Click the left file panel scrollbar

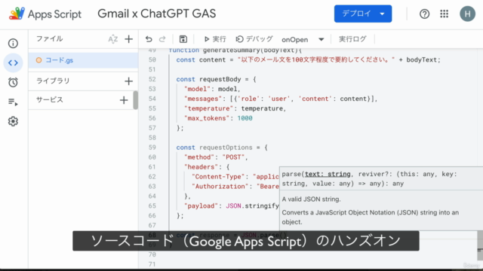pyautogui.click(x=136, y=100)
